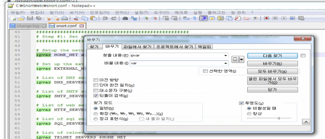Viewport: 325px width, 139px height.
Task: Click the 바꾸기(R) button
Action: click(x=273, y=64)
